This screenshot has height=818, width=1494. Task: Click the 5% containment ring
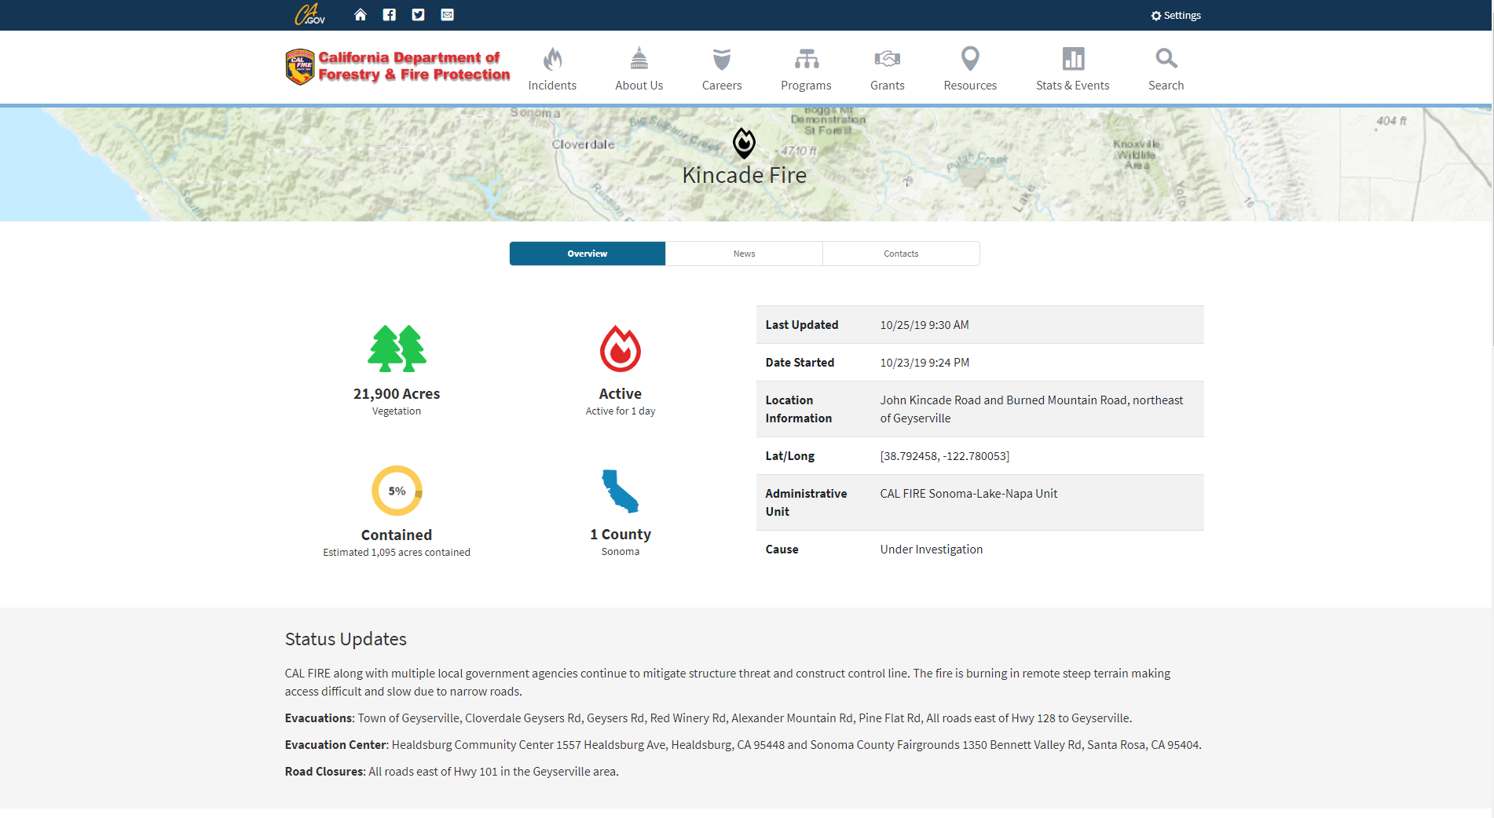coord(397,491)
